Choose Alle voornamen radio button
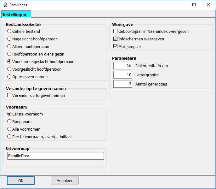Image resolution: width=216 pixels, height=189 pixels. [x=9, y=129]
